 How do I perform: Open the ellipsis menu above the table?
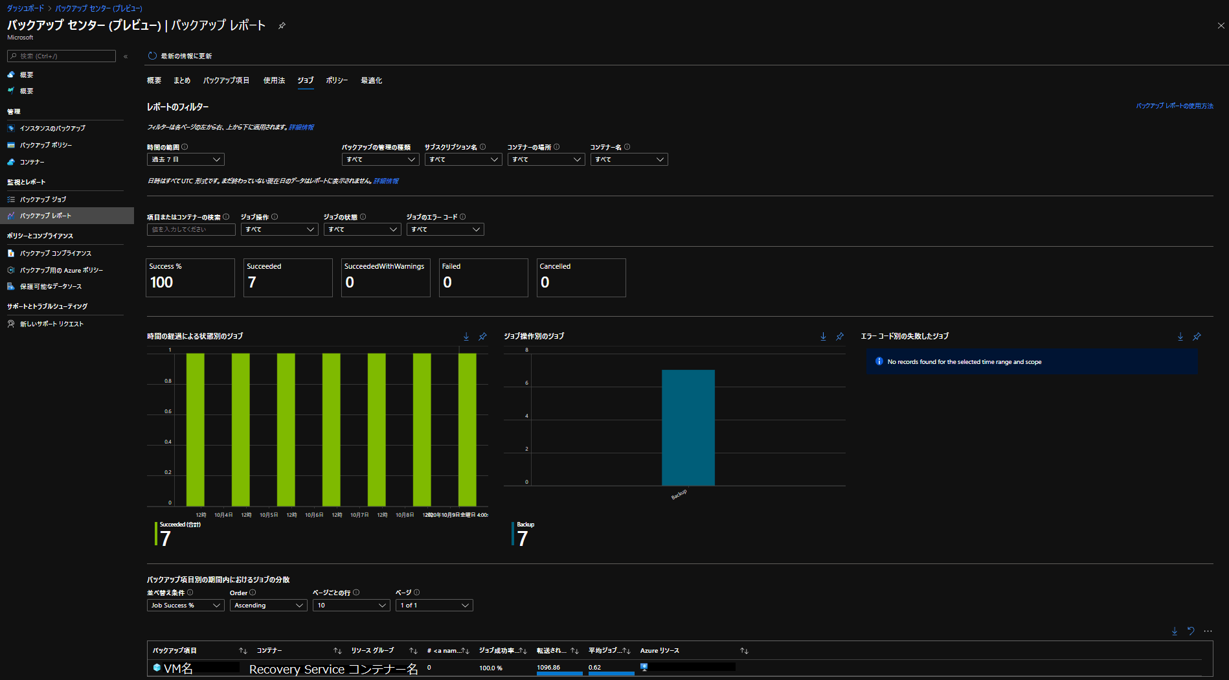1208,631
